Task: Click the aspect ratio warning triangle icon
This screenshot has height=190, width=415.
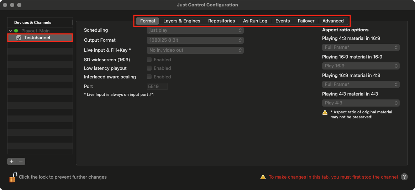Action: (325, 112)
